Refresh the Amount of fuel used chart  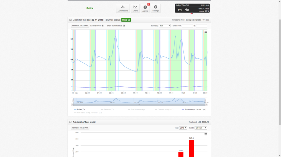click(80, 128)
